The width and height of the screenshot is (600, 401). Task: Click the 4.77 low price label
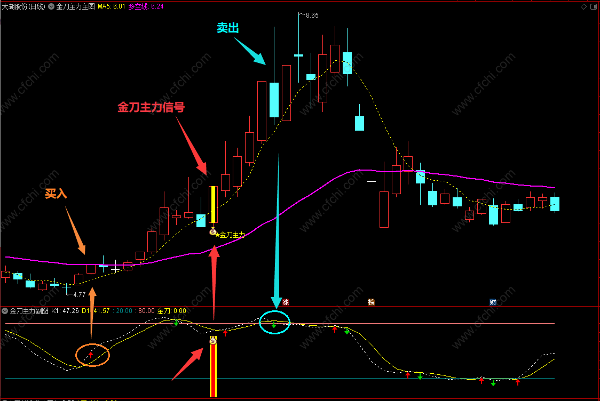click(x=79, y=295)
